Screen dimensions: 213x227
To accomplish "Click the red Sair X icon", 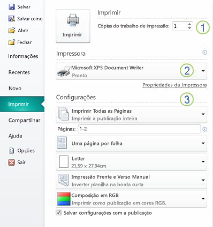I will coord(12,162).
